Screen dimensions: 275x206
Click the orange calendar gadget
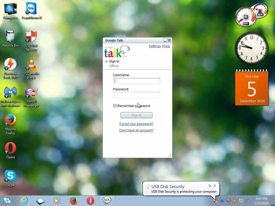(x=252, y=87)
